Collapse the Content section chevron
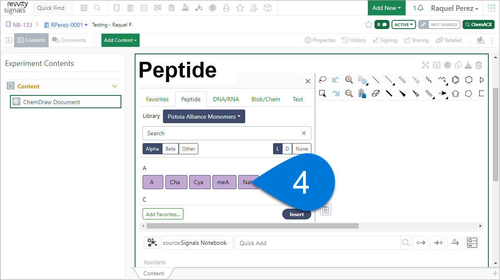Image resolution: width=500 pixels, height=280 pixels. click(115, 86)
